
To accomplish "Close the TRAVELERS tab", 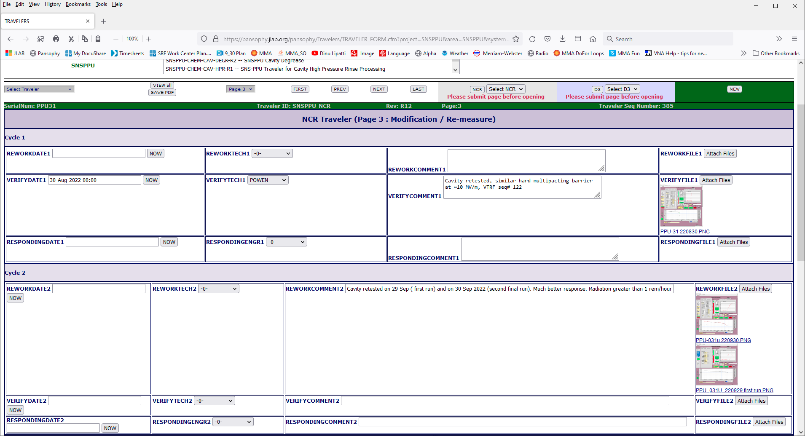I will [x=88, y=21].
